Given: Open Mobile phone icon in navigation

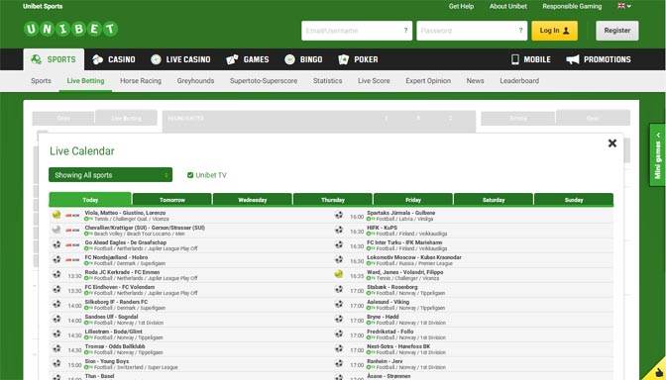Looking at the screenshot, I should tap(514, 59).
